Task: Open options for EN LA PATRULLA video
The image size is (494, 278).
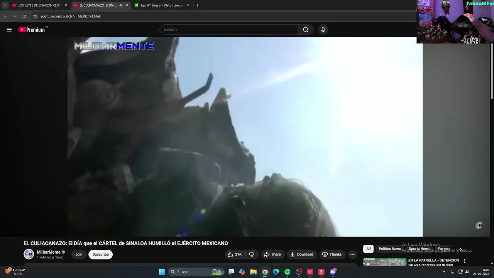Action: coord(465,261)
